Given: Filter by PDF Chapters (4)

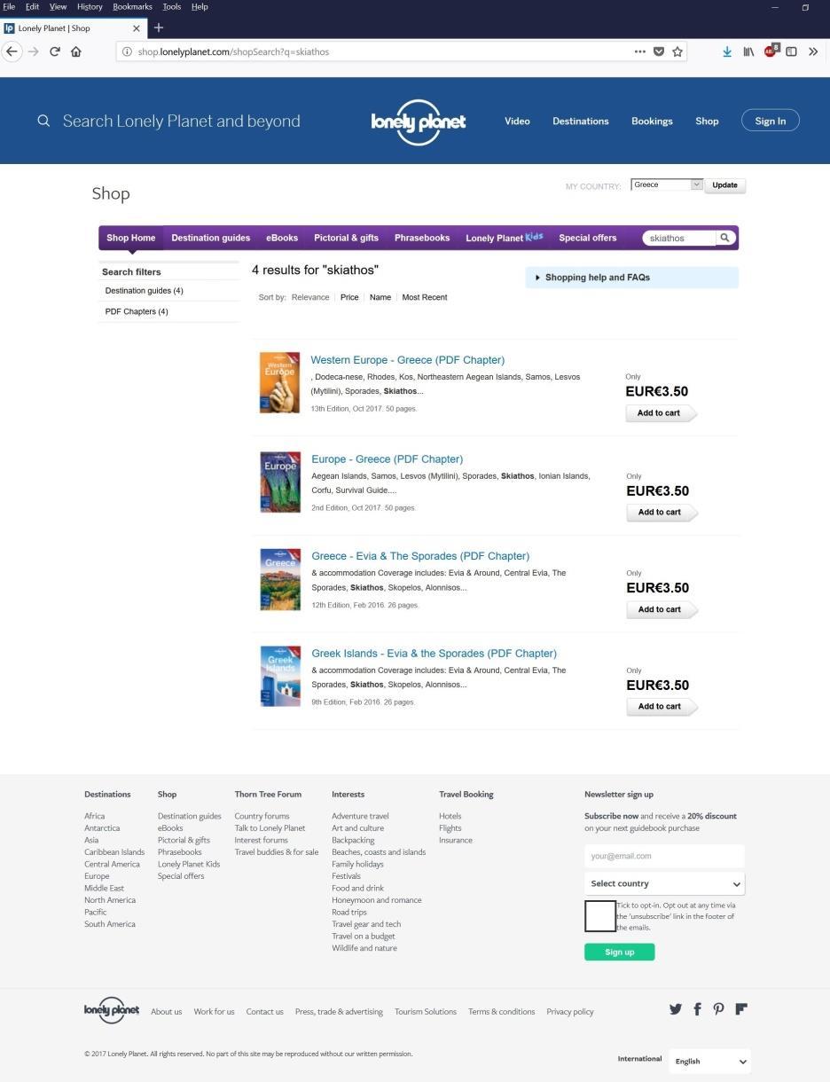Looking at the screenshot, I should coord(137,311).
